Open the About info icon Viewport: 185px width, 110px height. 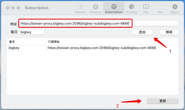tap(175, 7)
